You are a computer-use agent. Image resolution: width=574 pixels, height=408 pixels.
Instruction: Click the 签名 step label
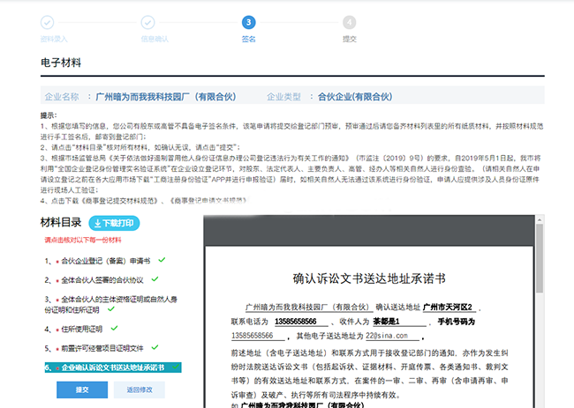[248, 39]
